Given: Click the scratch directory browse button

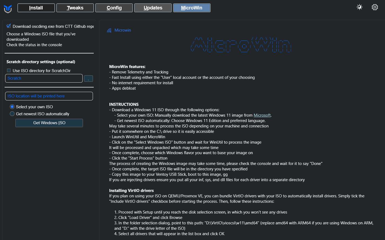Looking at the screenshot, I should coord(88,79).
